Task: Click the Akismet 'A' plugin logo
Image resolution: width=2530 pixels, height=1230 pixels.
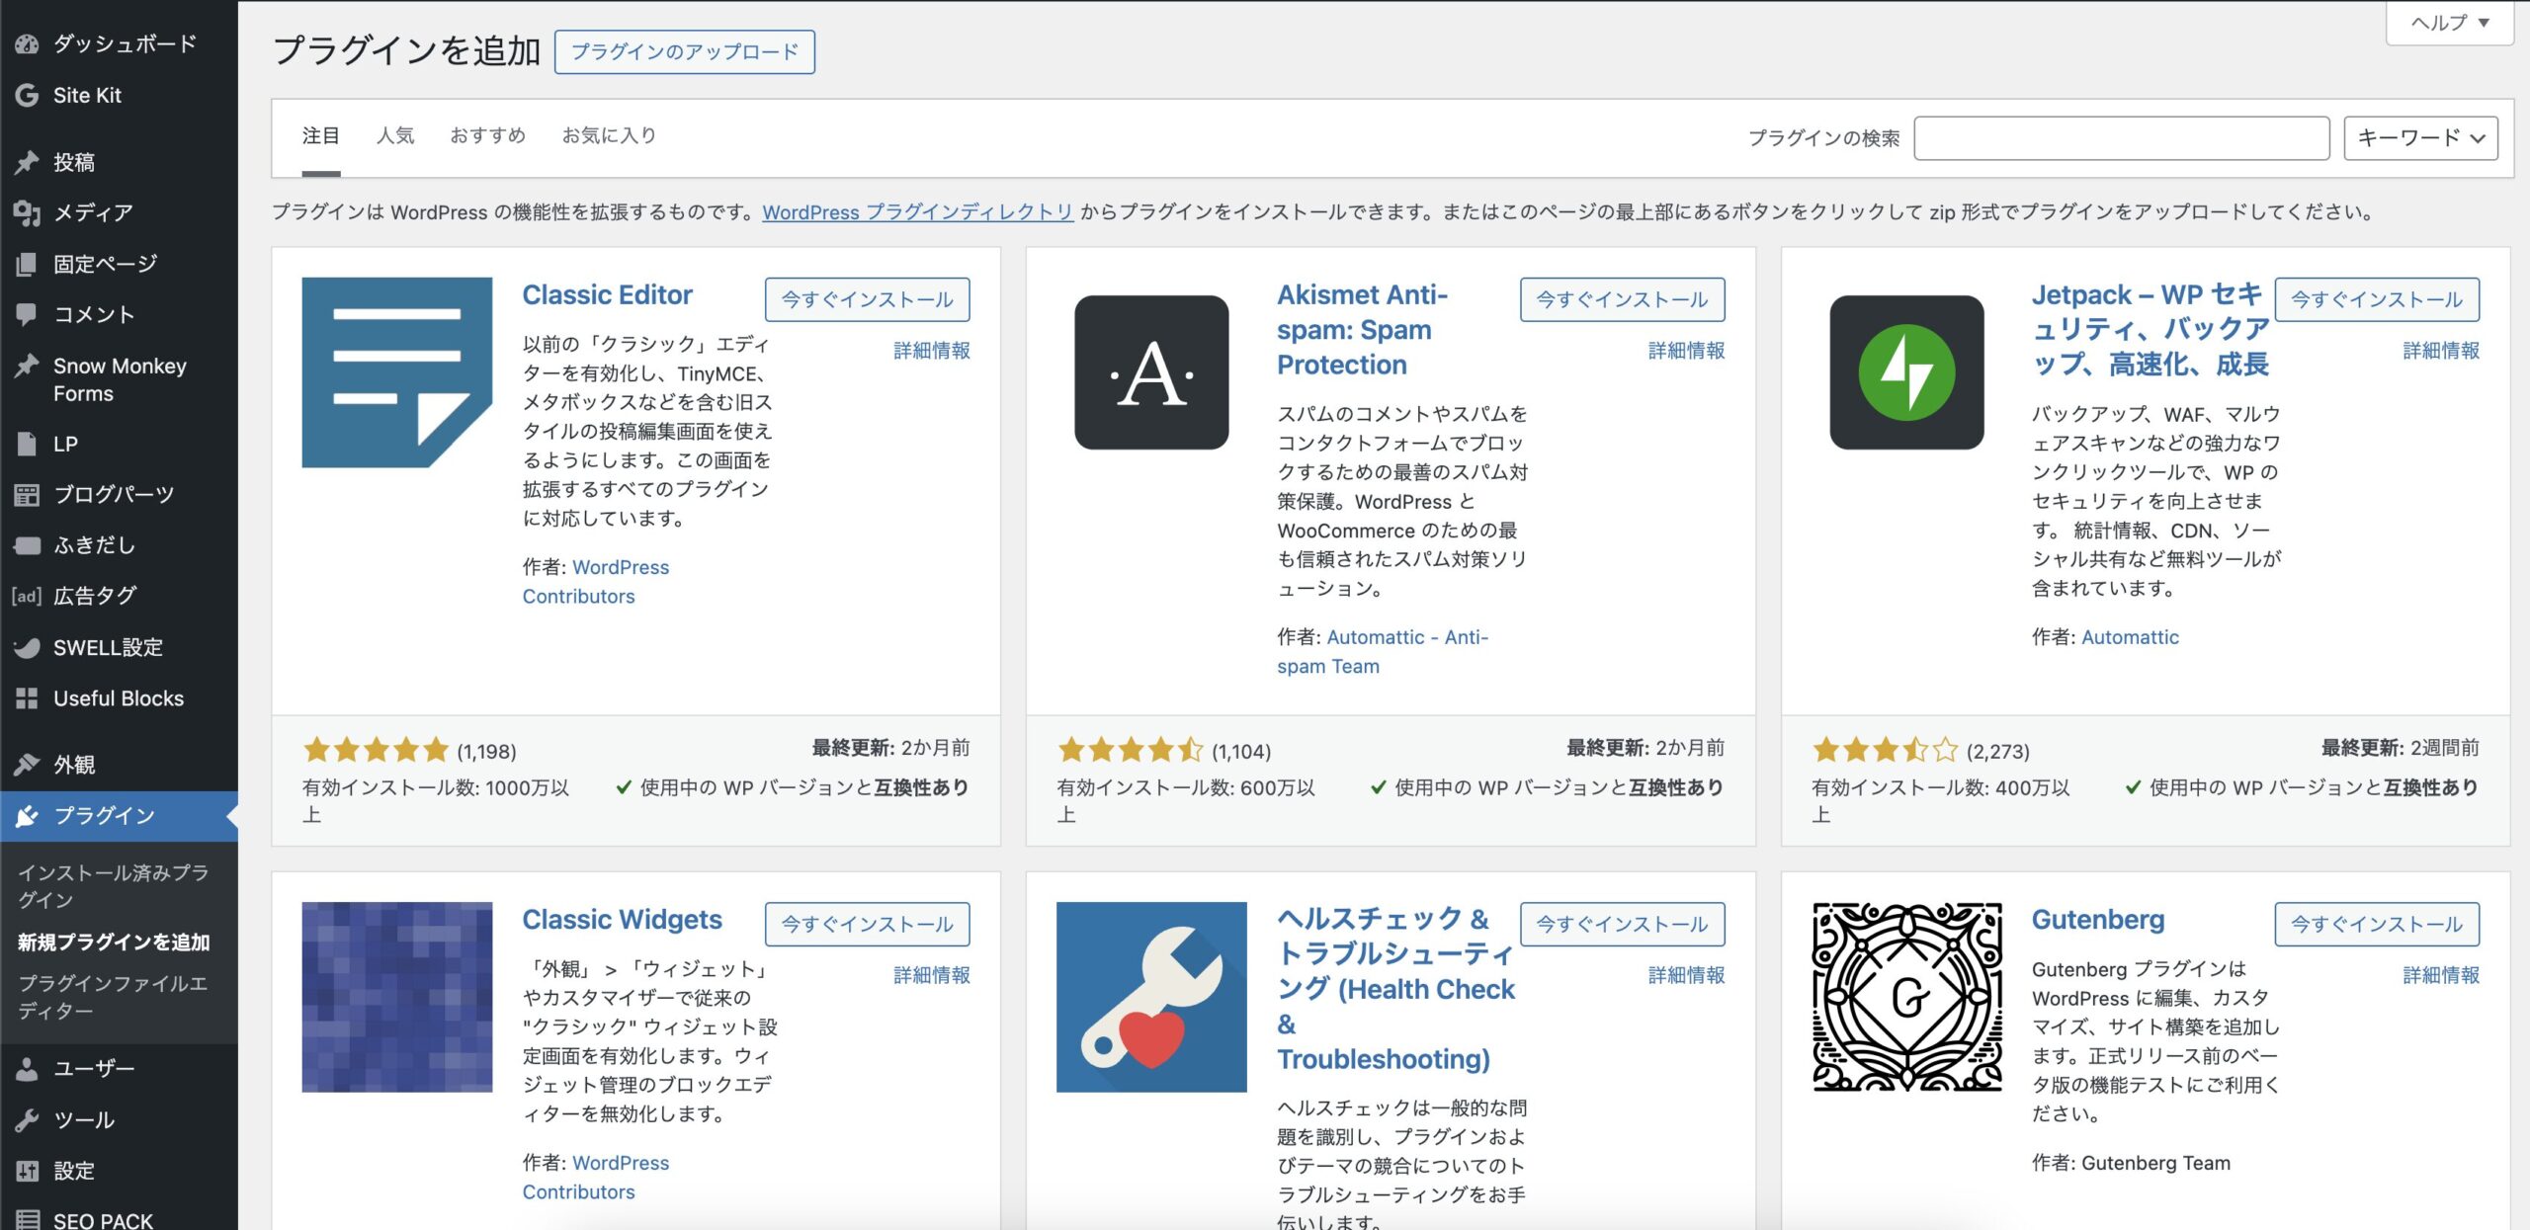Action: [x=1151, y=372]
